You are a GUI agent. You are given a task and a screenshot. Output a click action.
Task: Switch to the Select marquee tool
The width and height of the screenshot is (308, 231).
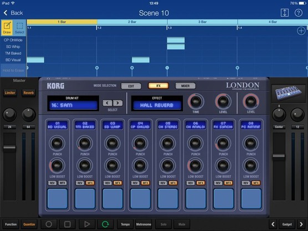coord(19,28)
